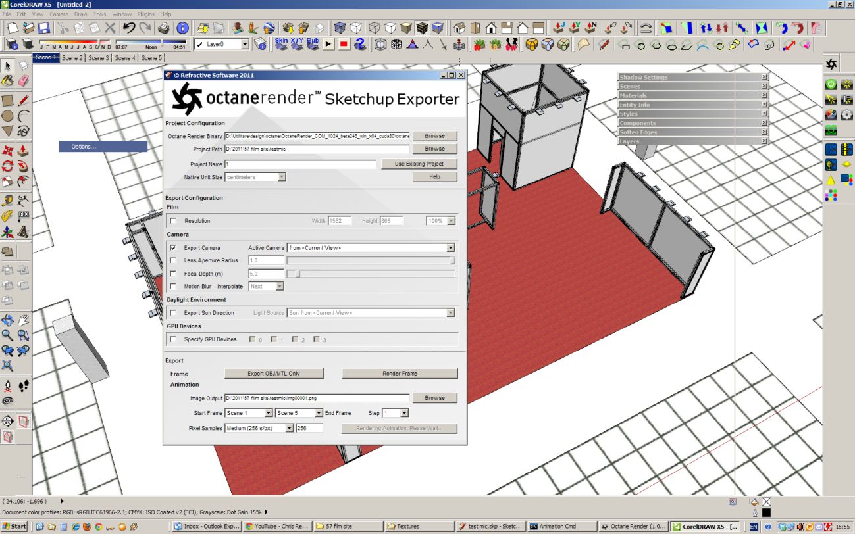Viewport: 855px width, 534px height.
Task: Select the Rotate tool
Action: point(8,166)
